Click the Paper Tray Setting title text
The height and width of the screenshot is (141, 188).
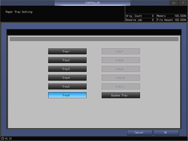19,12
